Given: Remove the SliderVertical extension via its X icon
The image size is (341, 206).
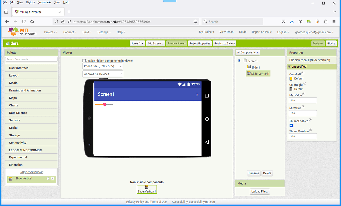Looking at the screenshot, I should [x=53, y=178].
